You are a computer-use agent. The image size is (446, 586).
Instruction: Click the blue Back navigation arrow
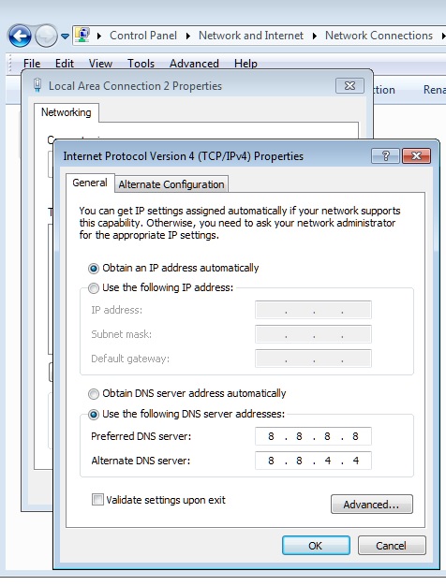click(20, 36)
